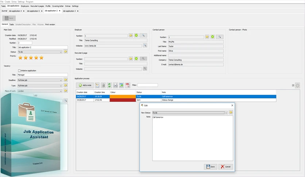
Task: Click the PDF export icon
Action: [127, 85]
